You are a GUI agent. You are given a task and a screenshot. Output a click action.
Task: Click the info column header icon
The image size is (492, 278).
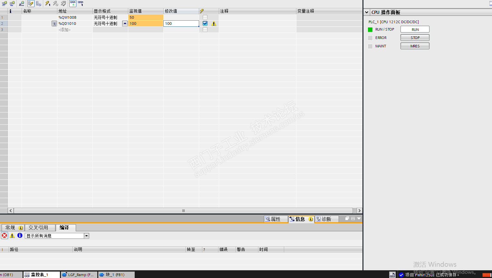(x=10, y=11)
